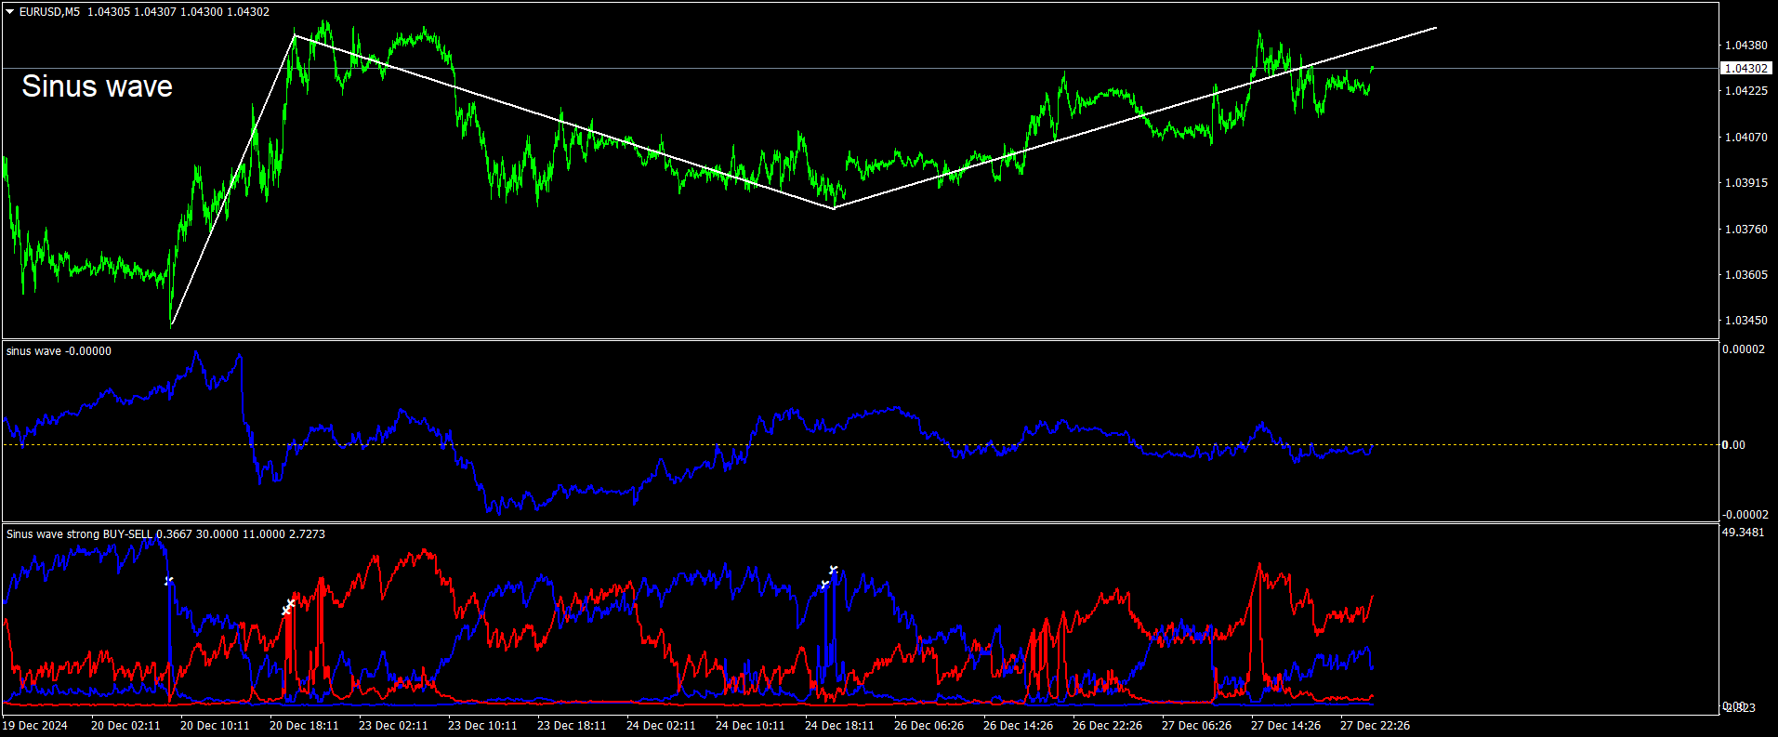Open the chart menu triangle beside EURUSD,M5
The height and width of the screenshot is (737, 1778).
click(10, 12)
